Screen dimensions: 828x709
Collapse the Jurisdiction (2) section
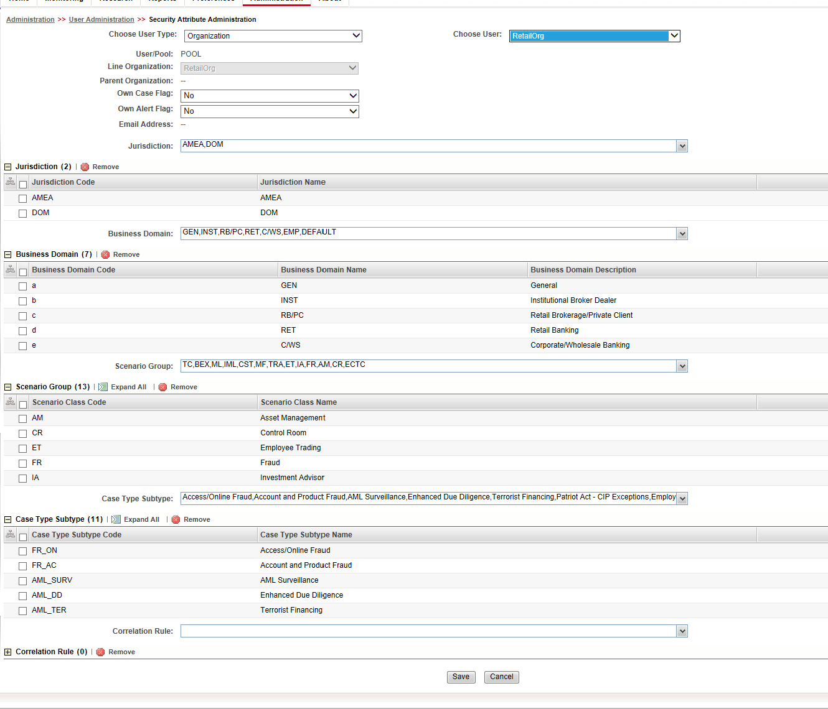8,167
